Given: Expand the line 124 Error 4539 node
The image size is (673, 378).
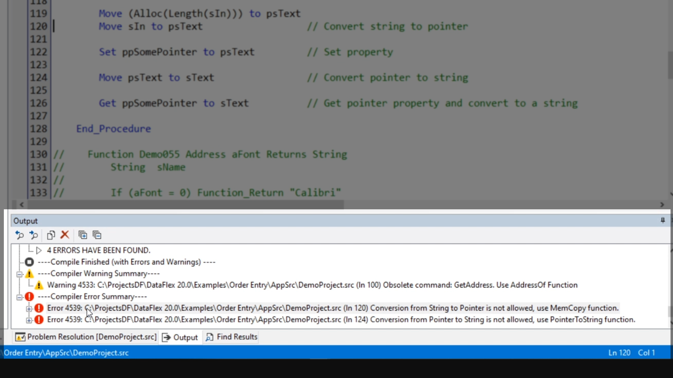Looking at the screenshot, I should (x=29, y=320).
